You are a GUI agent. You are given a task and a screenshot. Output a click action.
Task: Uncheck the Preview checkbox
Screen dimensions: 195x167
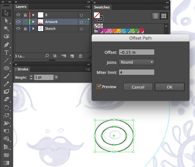[x=99, y=87]
